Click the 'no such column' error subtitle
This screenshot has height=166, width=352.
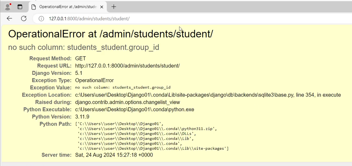(83, 47)
